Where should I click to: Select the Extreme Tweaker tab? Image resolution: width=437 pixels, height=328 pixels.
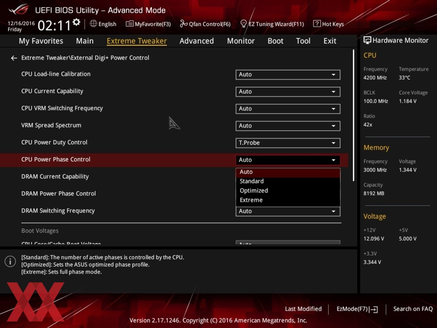[x=137, y=41]
